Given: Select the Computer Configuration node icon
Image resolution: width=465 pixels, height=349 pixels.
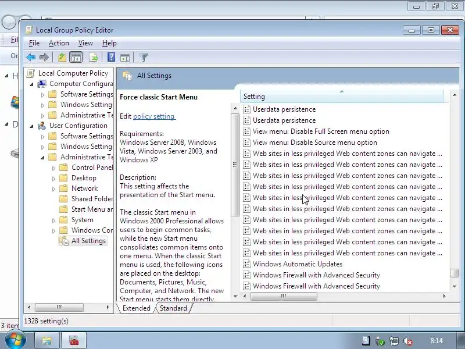Looking at the screenshot, I should (x=42, y=84).
